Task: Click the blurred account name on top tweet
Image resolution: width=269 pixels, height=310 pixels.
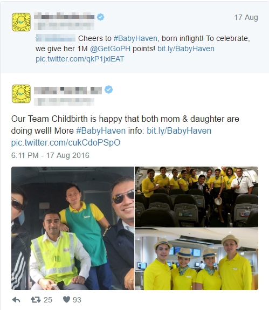Action: [64, 16]
